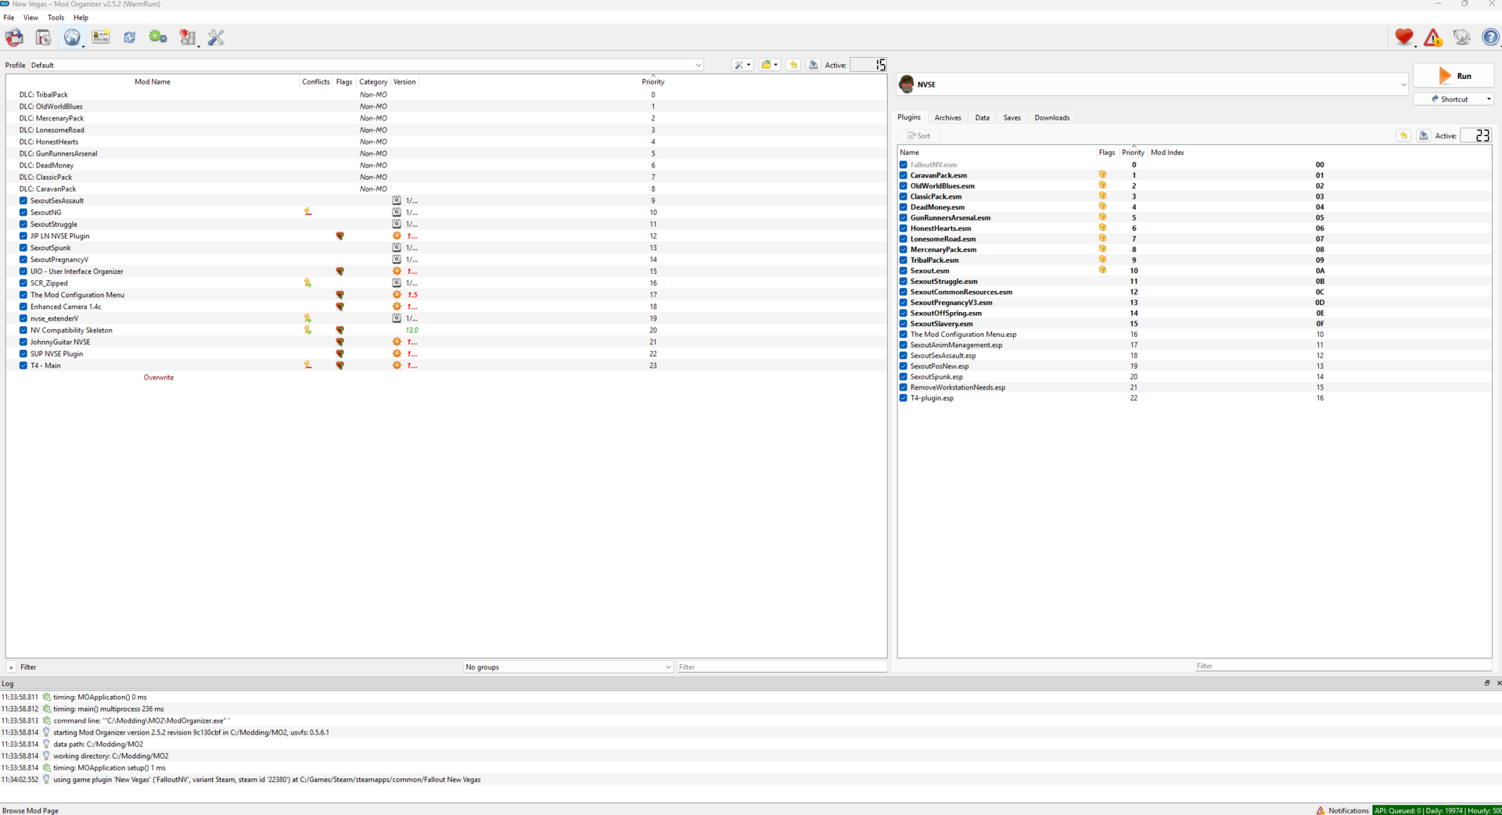Click the Endorse heart icon
Viewport: 1502px width, 815px height.
pyautogui.click(x=1404, y=37)
